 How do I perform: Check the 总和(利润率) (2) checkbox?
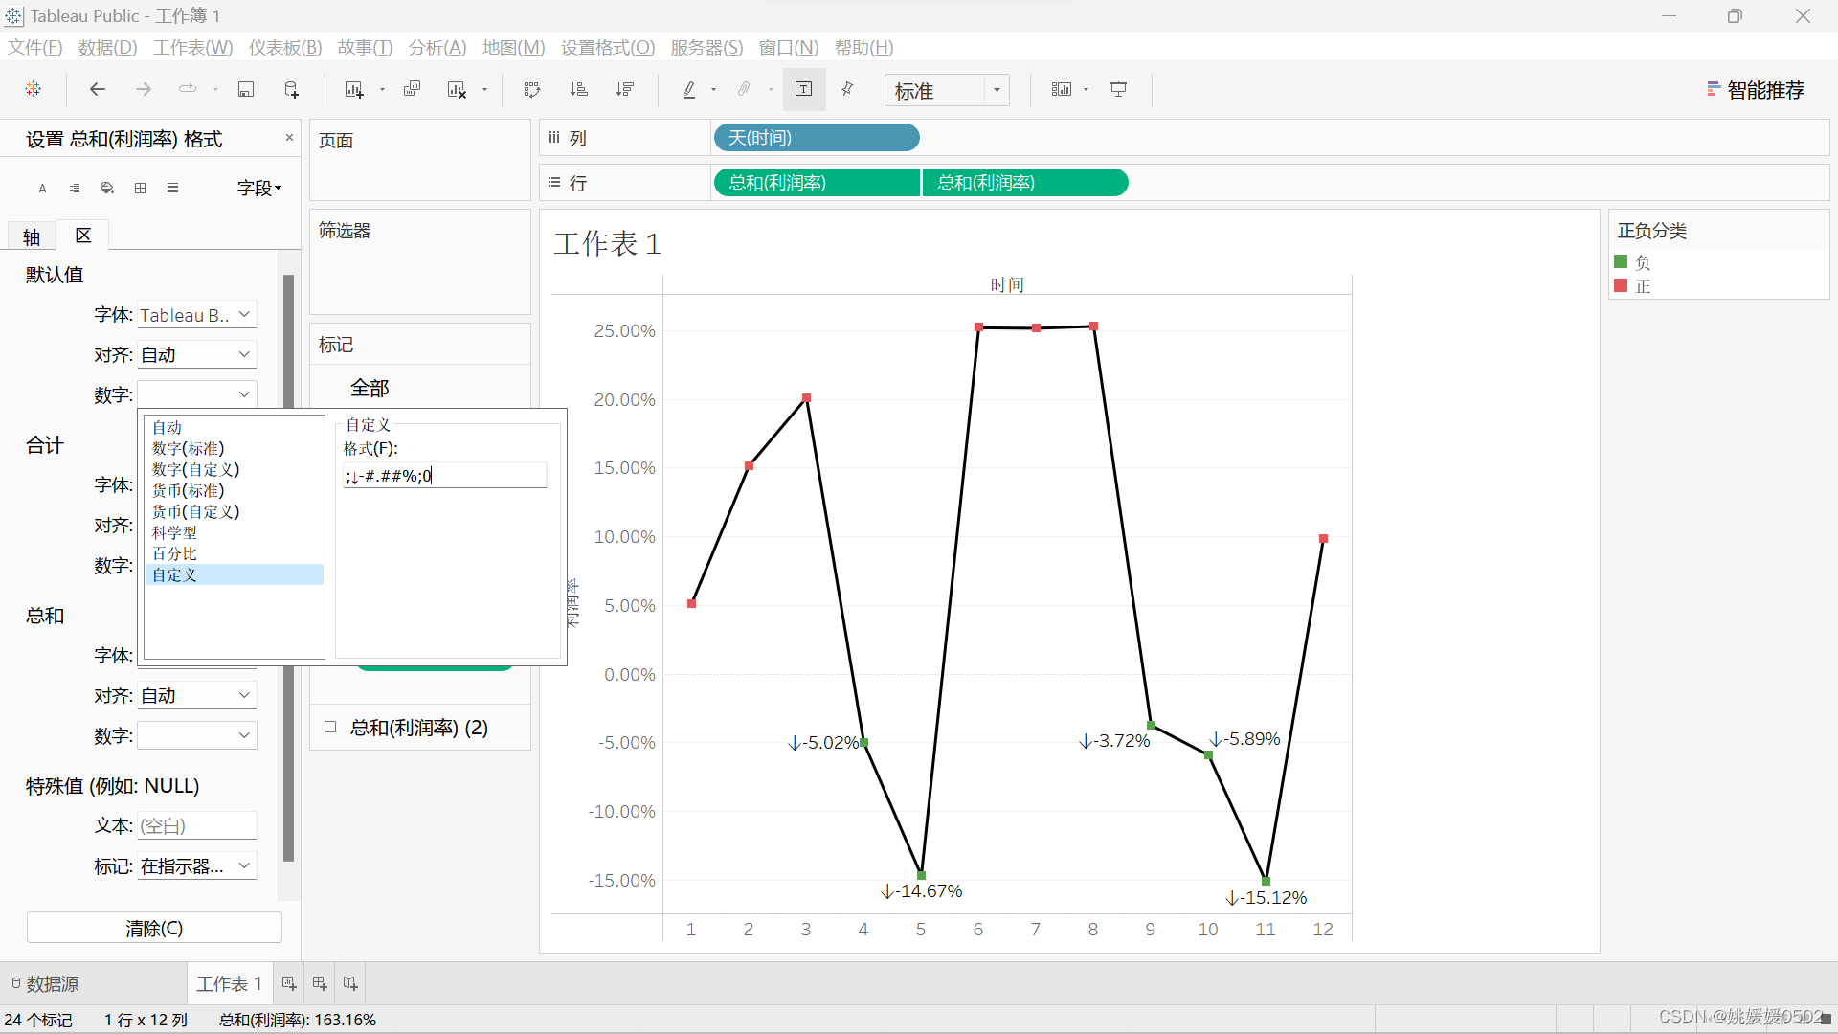click(330, 727)
